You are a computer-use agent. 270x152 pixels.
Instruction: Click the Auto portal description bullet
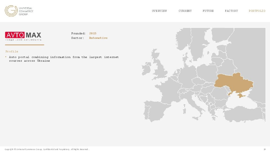[x=64, y=59]
